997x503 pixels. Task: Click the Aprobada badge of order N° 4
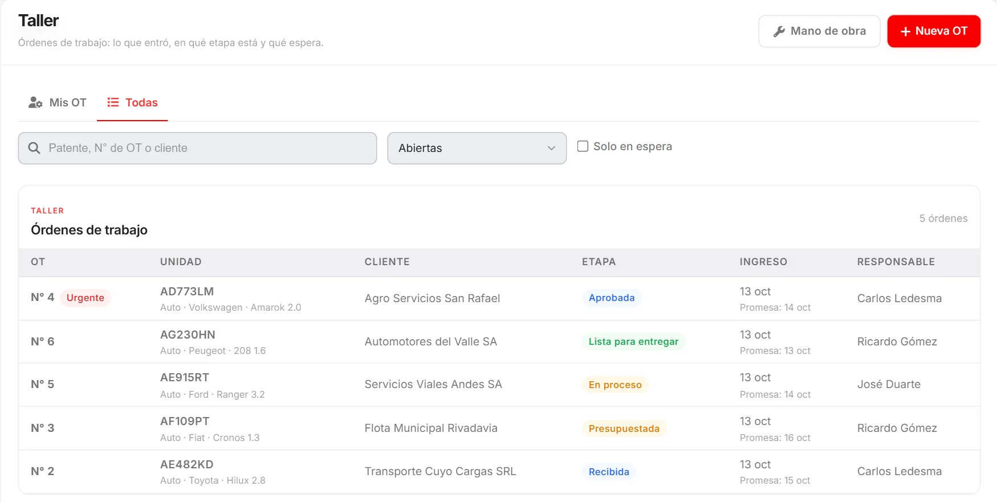[x=612, y=298]
